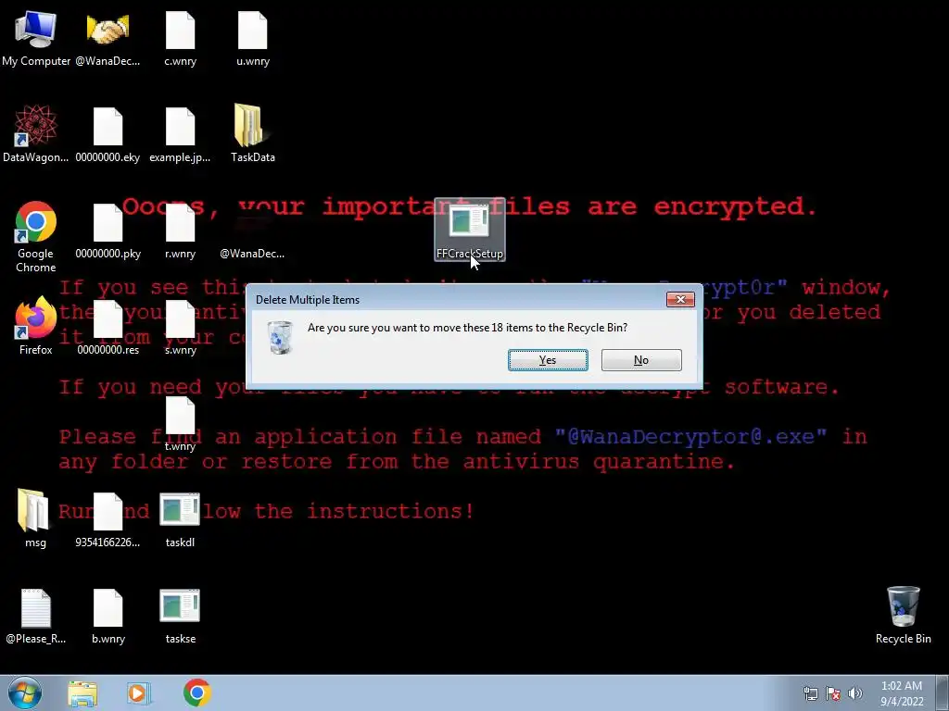This screenshot has width=949, height=711.
Task: Launch Windows Media Player from taskbar
Action: pyautogui.click(x=139, y=693)
